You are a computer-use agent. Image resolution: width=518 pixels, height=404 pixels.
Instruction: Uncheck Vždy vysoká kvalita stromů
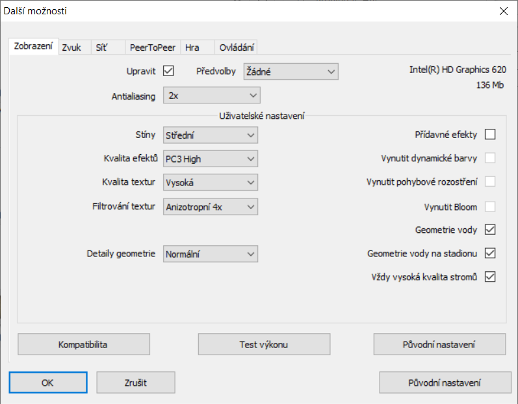490,277
